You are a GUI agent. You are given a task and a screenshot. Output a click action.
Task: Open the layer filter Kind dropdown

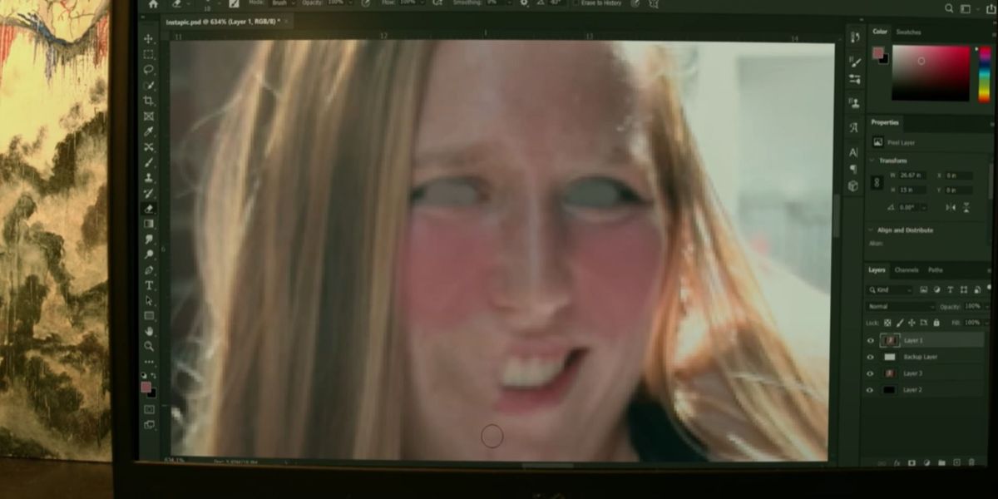(x=890, y=290)
